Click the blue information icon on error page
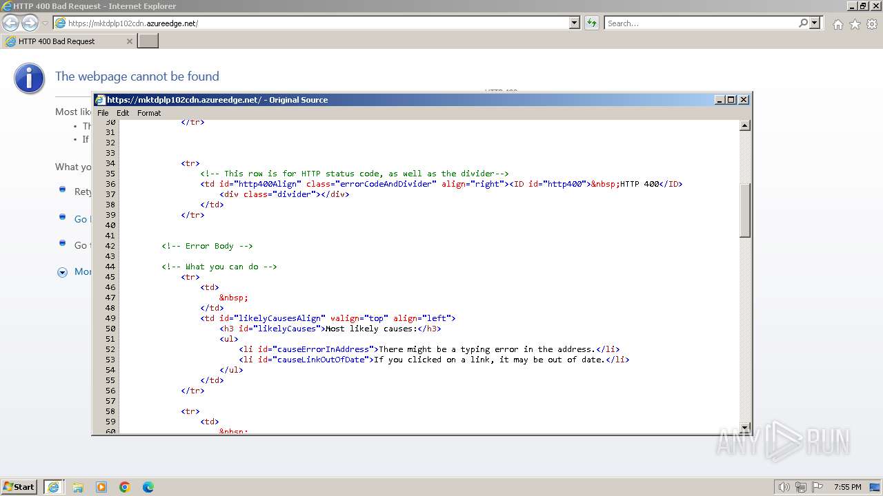Screen dimensions: 883x496 29,78
